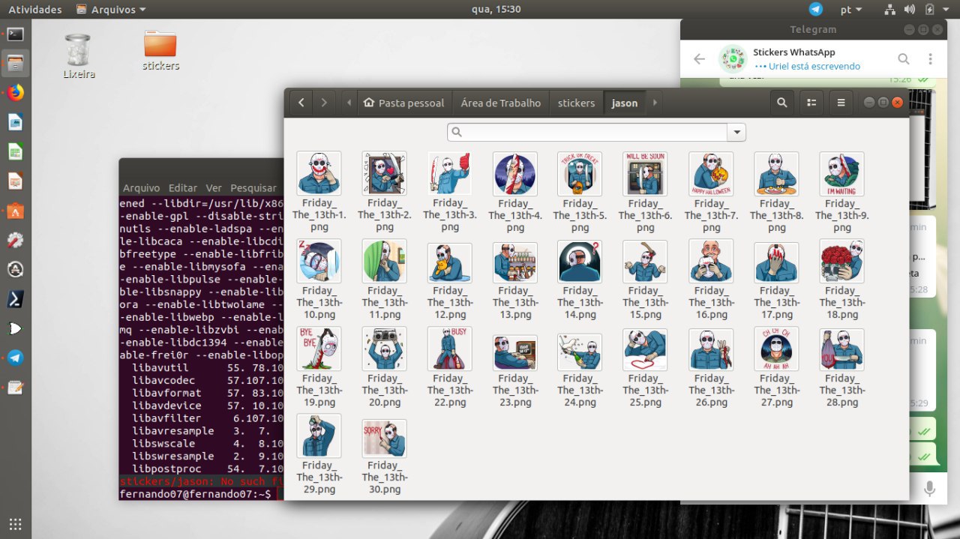Open the Pesquisar menu in the terminal
The image size is (960, 539).
click(253, 187)
